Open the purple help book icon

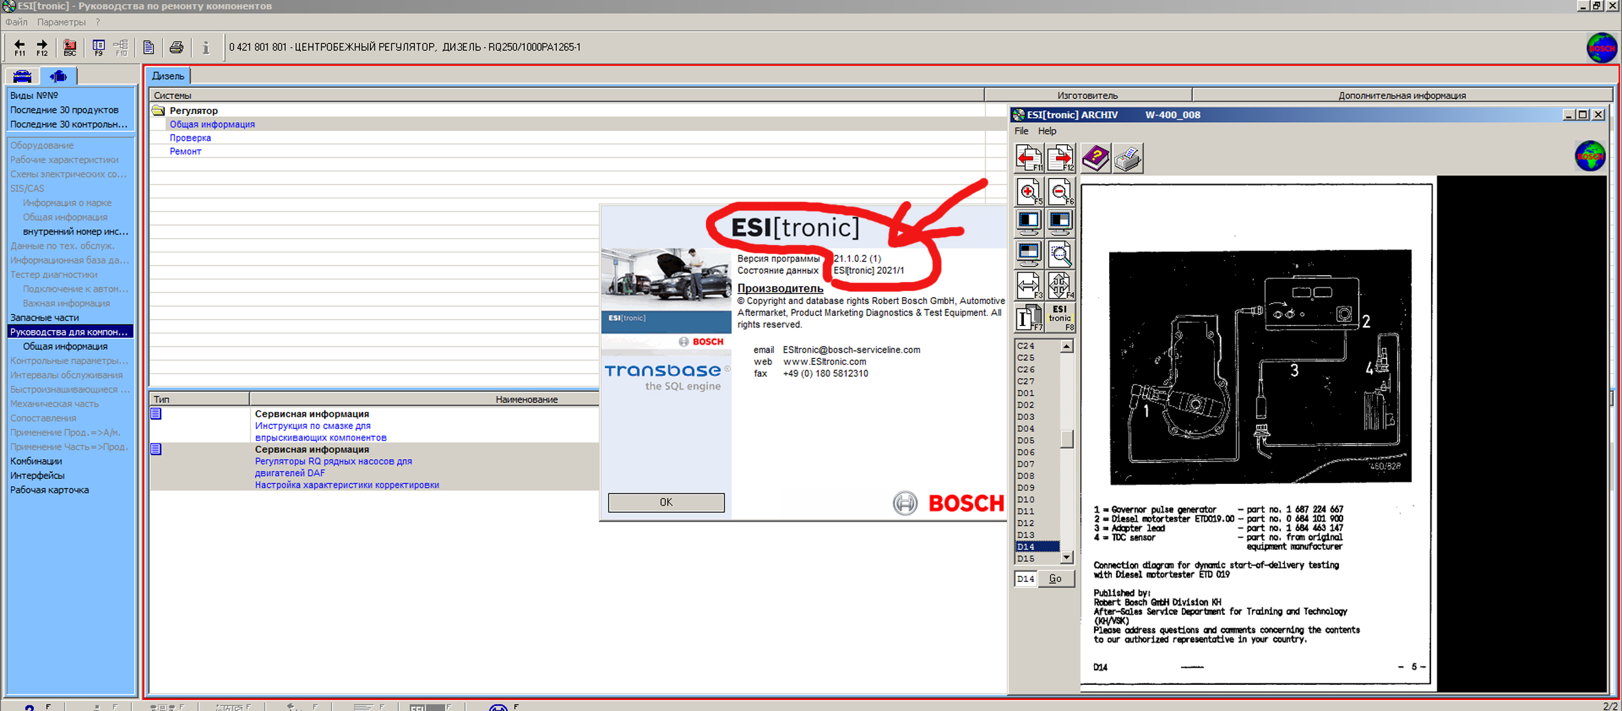[1095, 159]
